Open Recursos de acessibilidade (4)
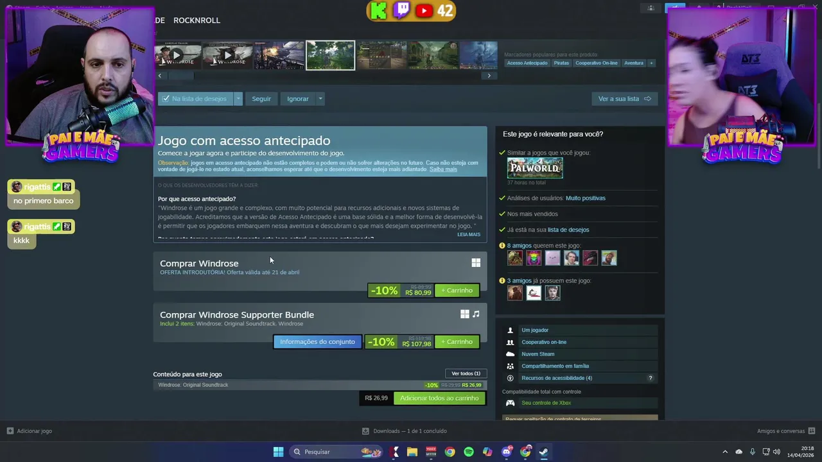This screenshot has height=462, width=822. [557, 378]
